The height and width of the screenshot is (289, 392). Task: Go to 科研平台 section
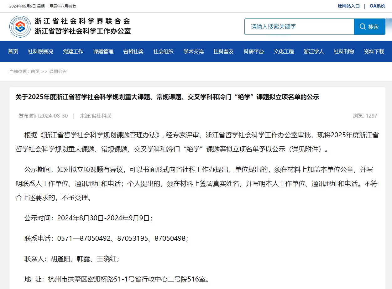point(253,52)
